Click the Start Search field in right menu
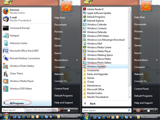Screen dimensions: 160x120 (107, 110)
